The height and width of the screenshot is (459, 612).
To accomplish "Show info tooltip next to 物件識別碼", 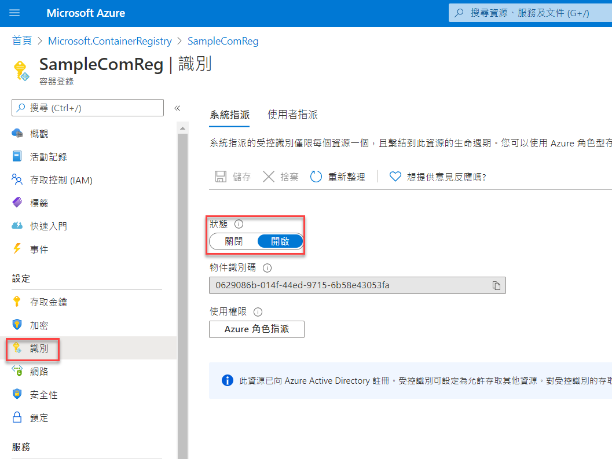I will click(x=267, y=268).
